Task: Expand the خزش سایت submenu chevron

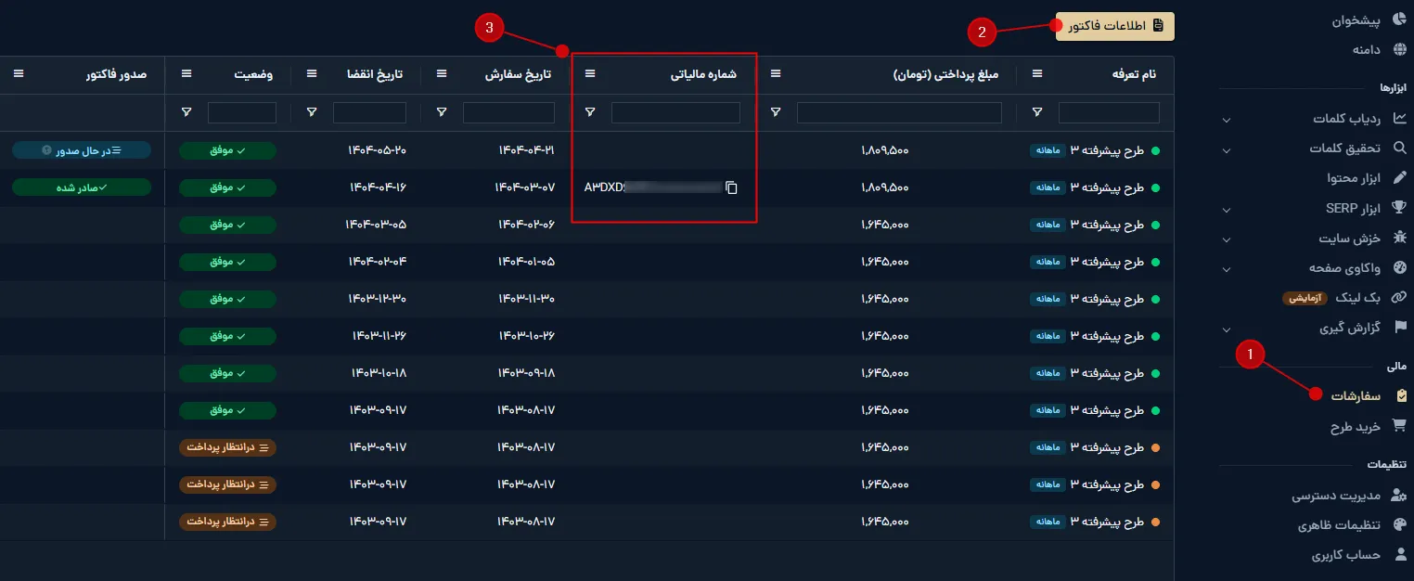Action: click(x=1227, y=239)
